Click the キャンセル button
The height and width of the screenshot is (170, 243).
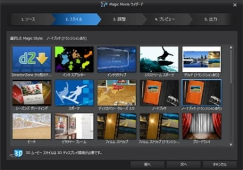coord(220,165)
